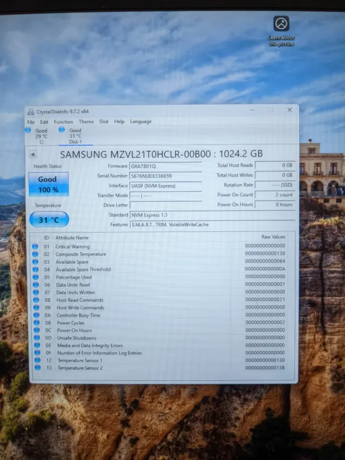345x460 pixels.
Task: Open the Theme menu
Action: click(86, 122)
